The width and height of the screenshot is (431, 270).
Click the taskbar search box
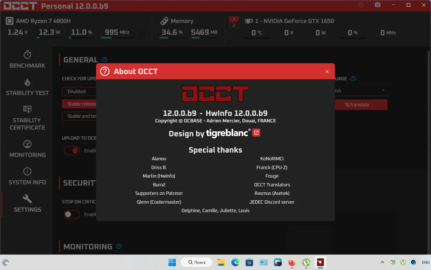coord(197,262)
